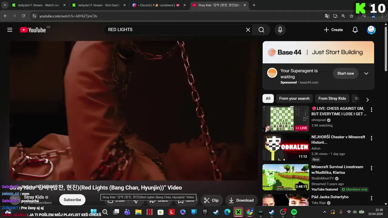Reload the current page
Viewport: 388px width, 218px height.
pos(23,16)
